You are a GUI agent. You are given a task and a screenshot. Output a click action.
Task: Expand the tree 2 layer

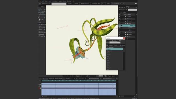point(126,34)
